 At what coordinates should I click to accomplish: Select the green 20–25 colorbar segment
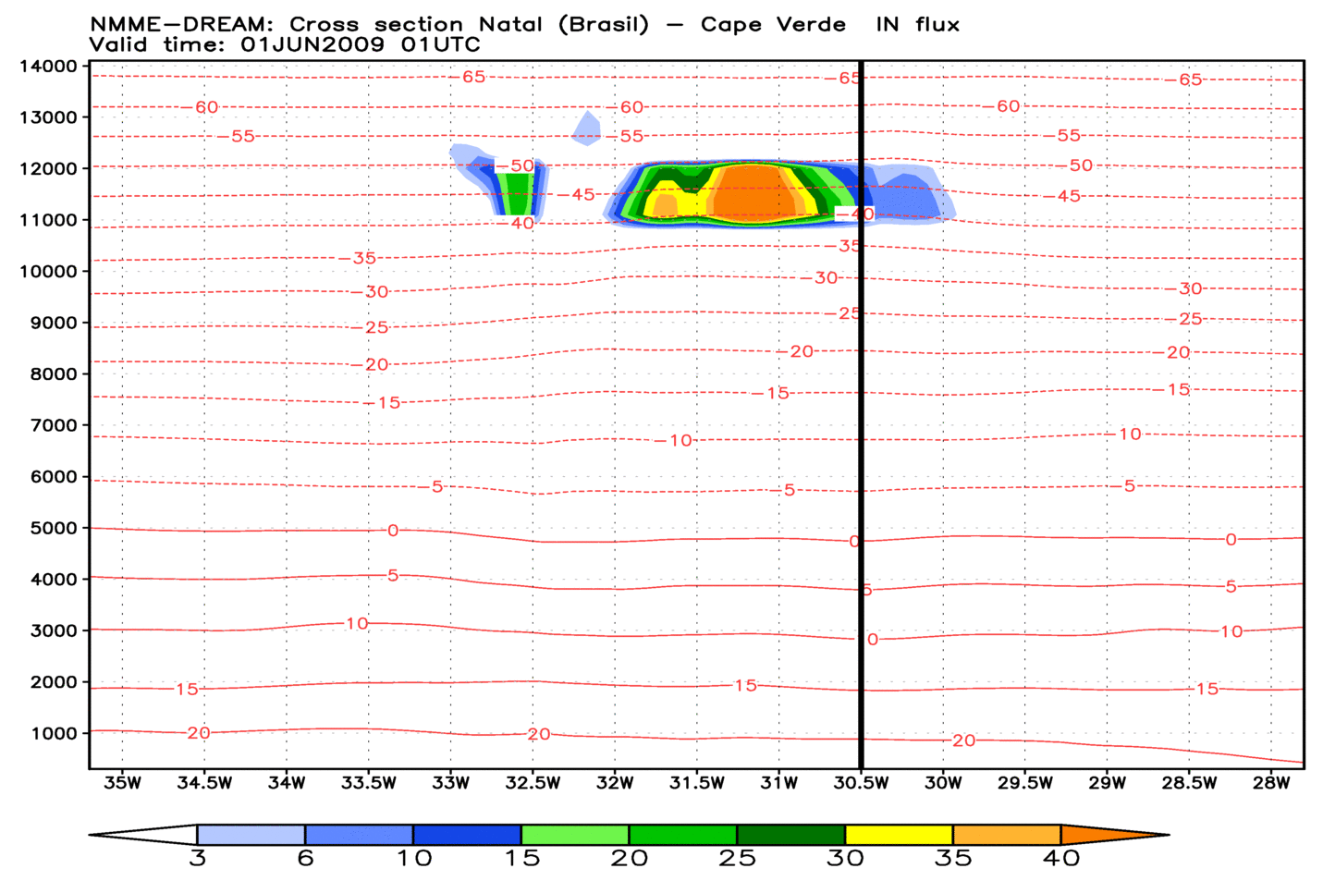[682, 835]
